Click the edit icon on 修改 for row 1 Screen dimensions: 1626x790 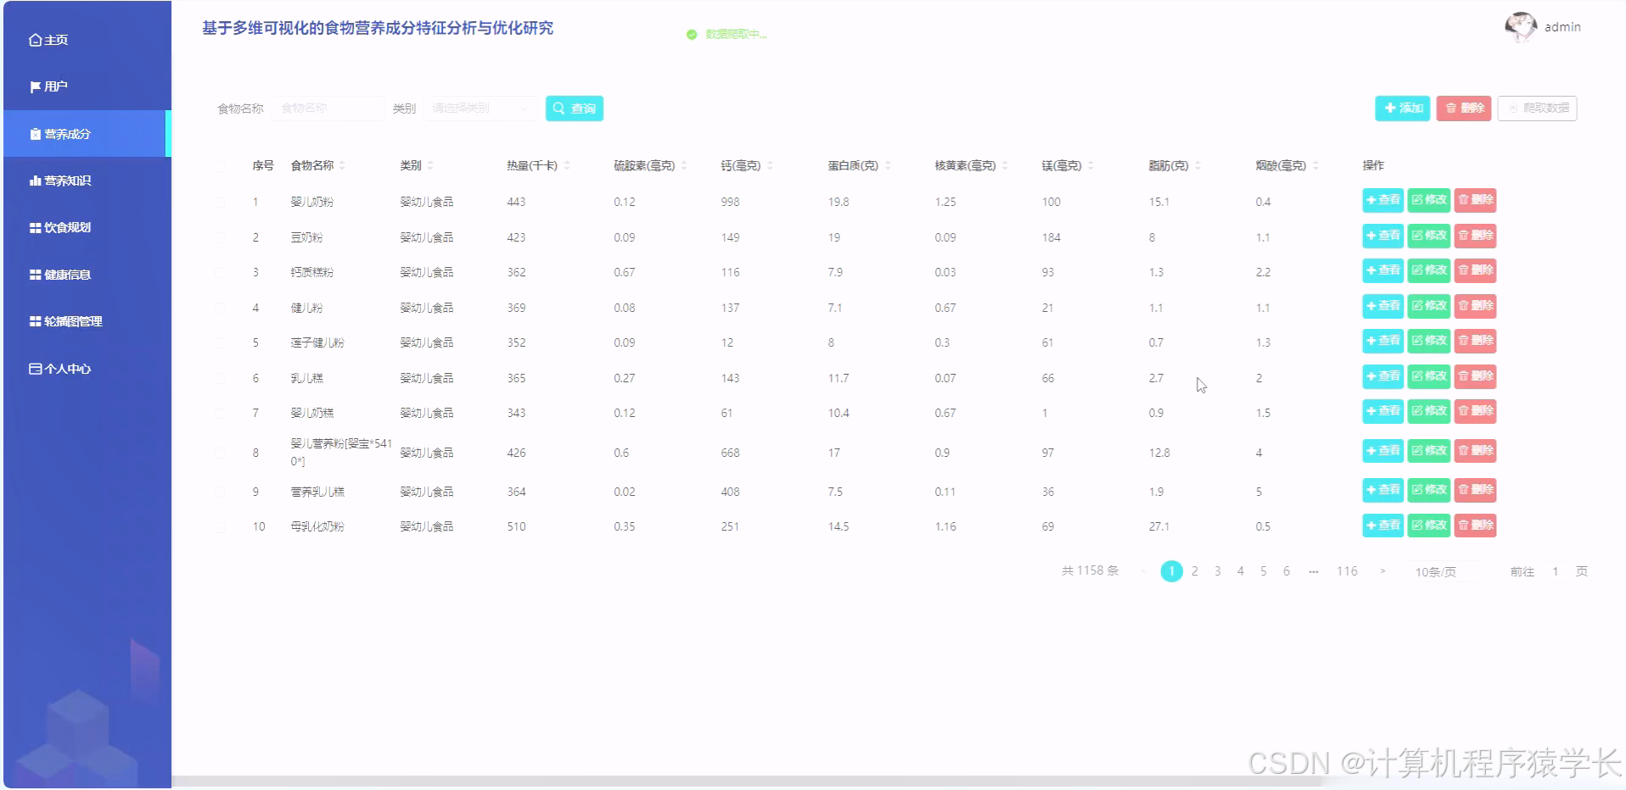point(1417,201)
